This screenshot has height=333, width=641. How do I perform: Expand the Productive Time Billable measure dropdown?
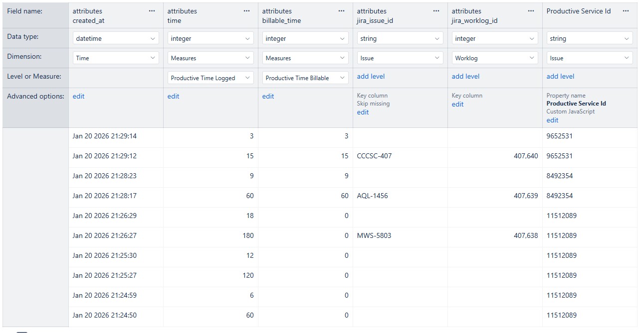305,78
